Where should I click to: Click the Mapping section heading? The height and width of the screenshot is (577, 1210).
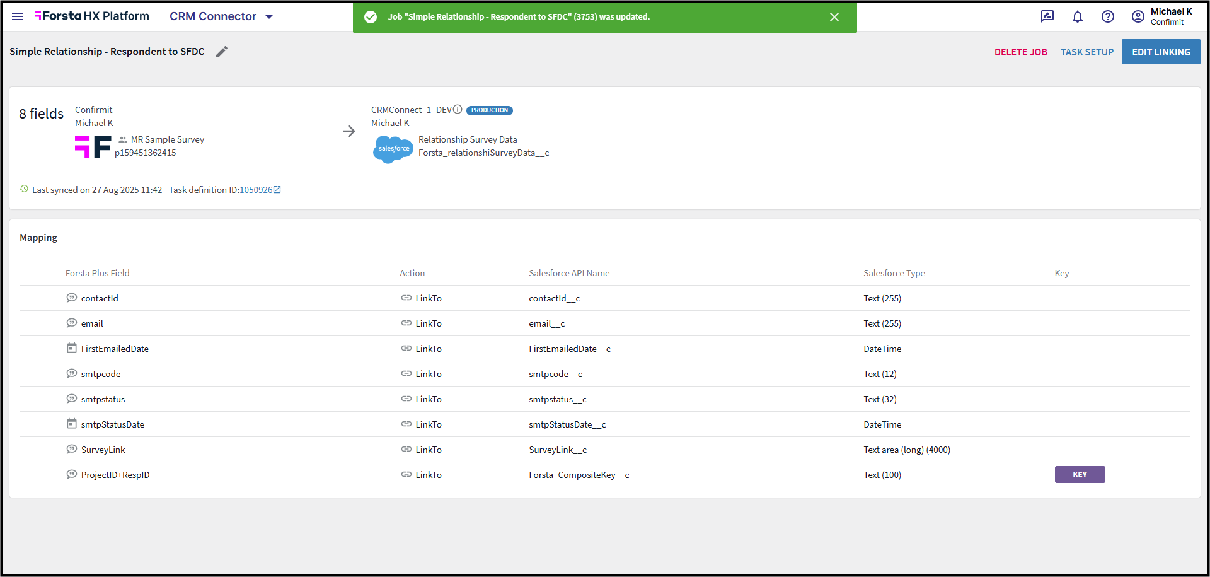pos(38,238)
